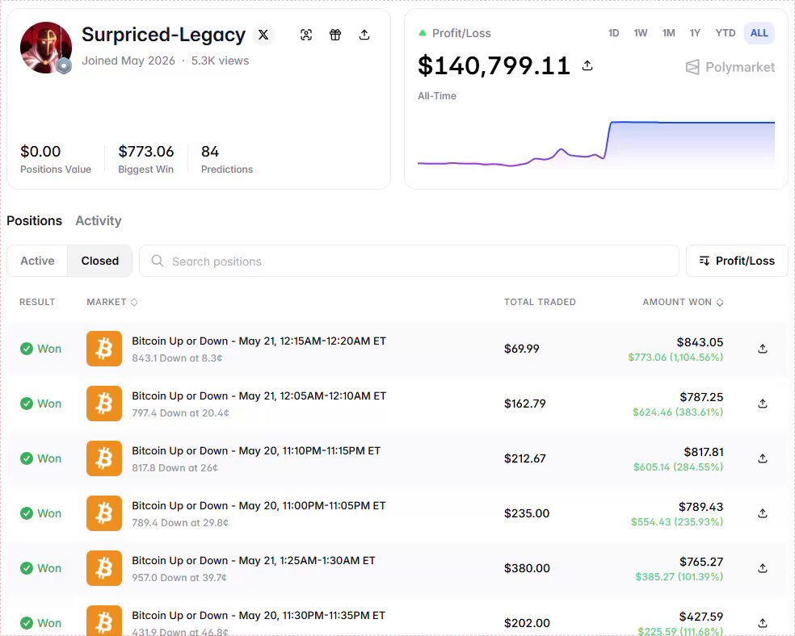Click the $554.43 (235.93%) profit text
The height and width of the screenshot is (636, 795).
tap(677, 521)
